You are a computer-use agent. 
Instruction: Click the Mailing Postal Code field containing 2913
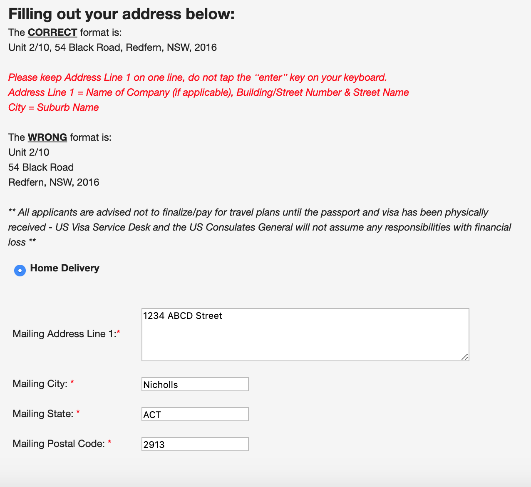[195, 444]
